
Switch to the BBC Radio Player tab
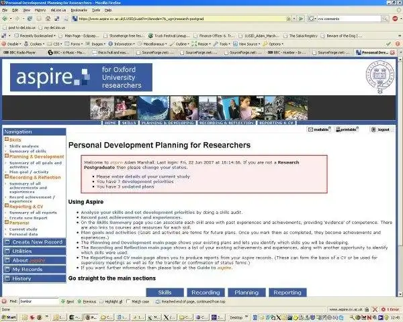click(x=24, y=52)
